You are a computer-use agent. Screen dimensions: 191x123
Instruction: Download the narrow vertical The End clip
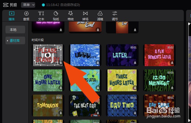[x=135, y=30]
